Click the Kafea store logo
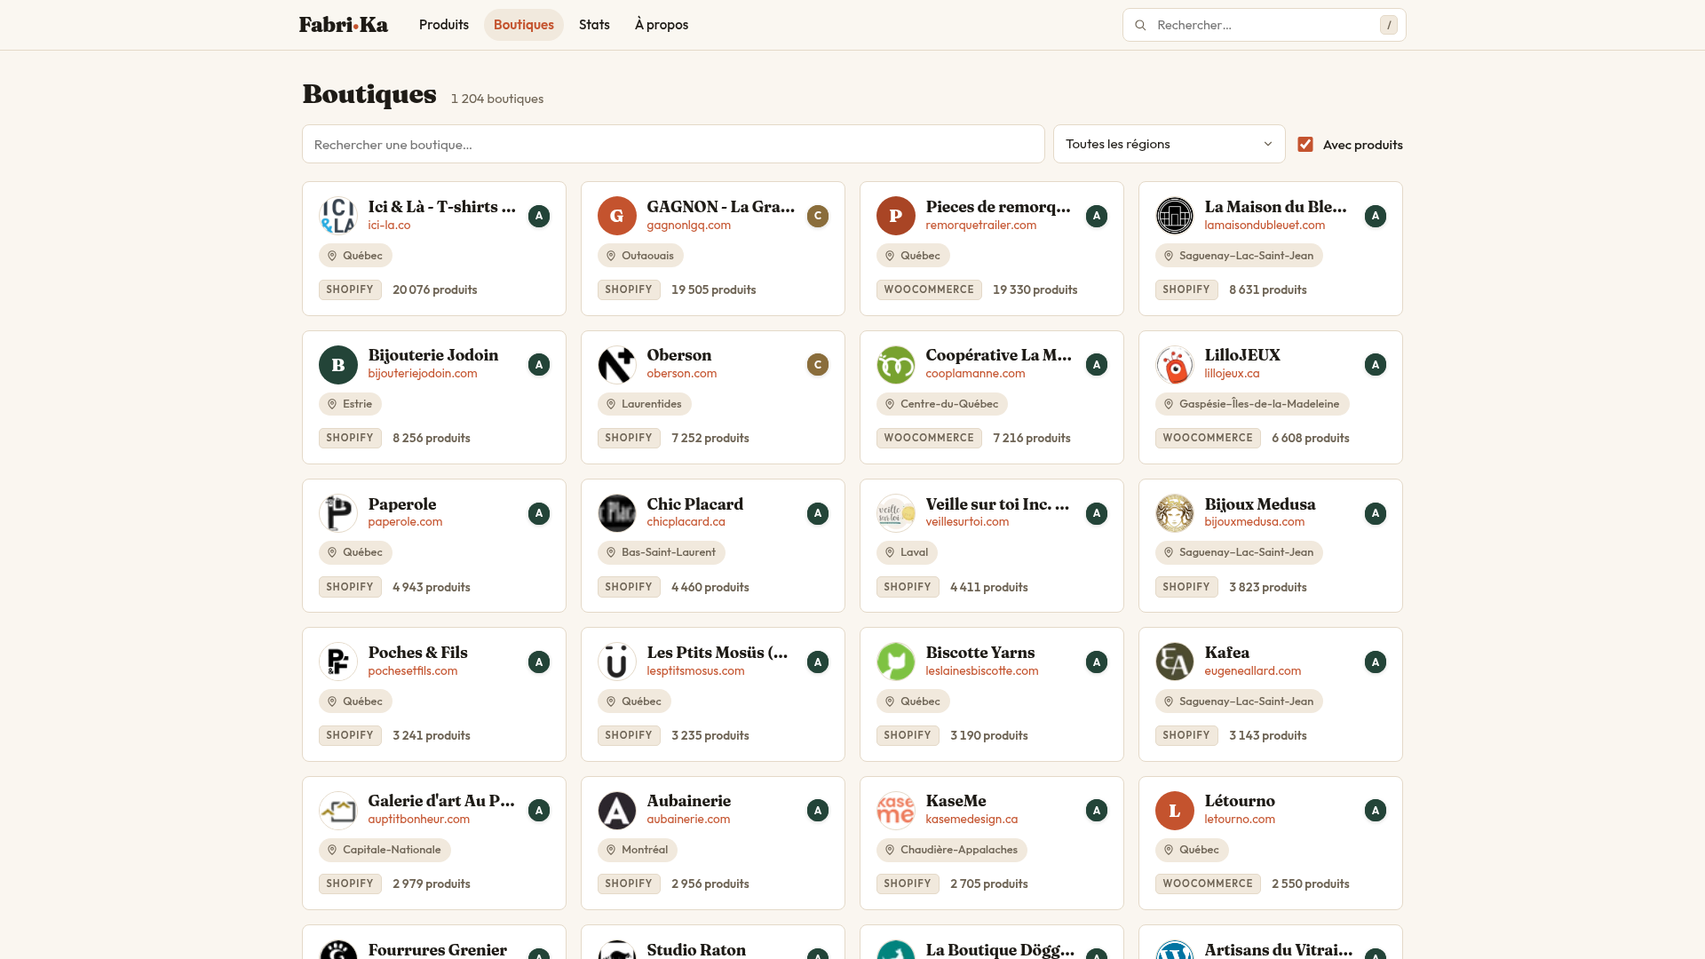 pyautogui.click(x=1175, y=662)
